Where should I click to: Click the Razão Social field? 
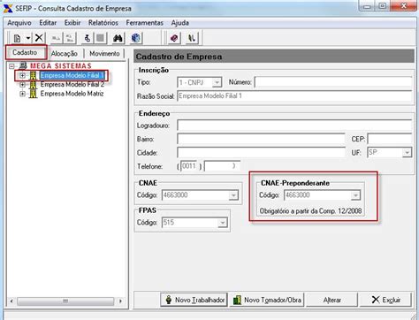pyautogui.click(x=294, y=96)
